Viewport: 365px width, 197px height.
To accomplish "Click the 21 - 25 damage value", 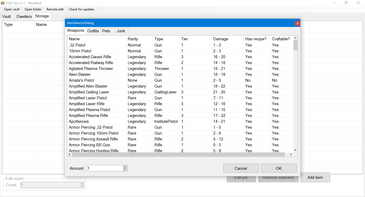I will click(x=219, y=92).
